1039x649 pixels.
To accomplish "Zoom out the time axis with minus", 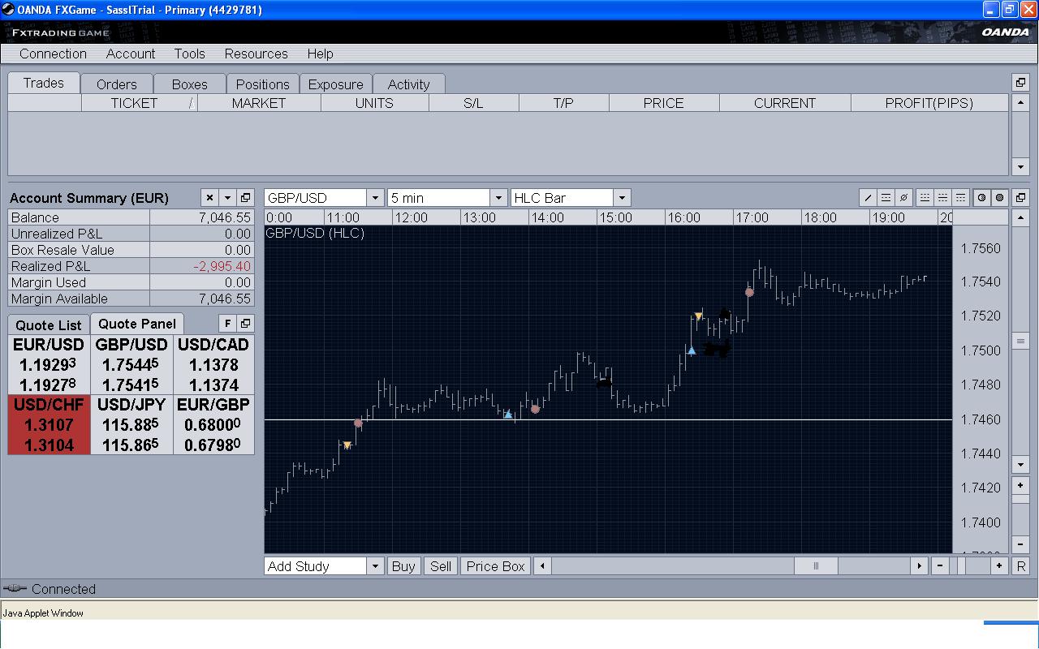I will pos(940,566).
